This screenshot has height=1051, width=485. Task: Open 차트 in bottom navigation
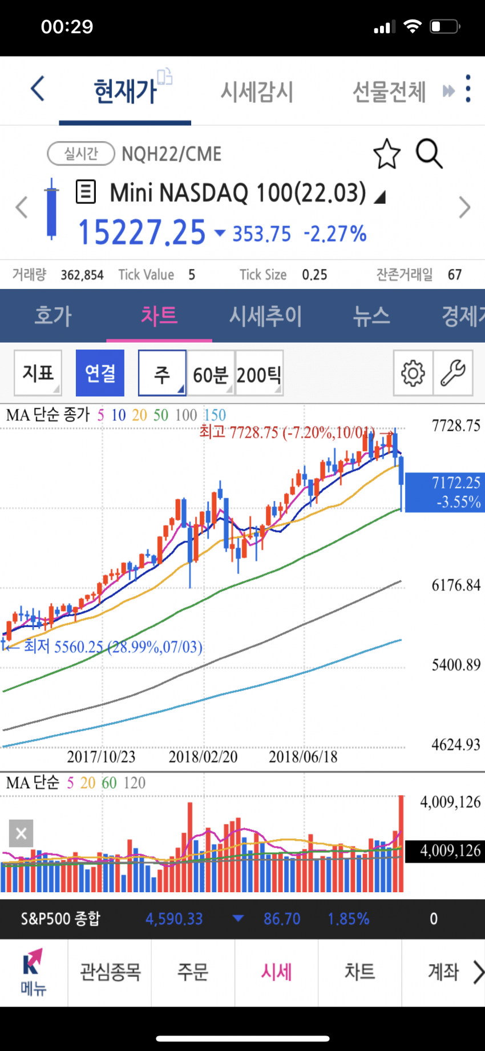(x=359, y=972)
